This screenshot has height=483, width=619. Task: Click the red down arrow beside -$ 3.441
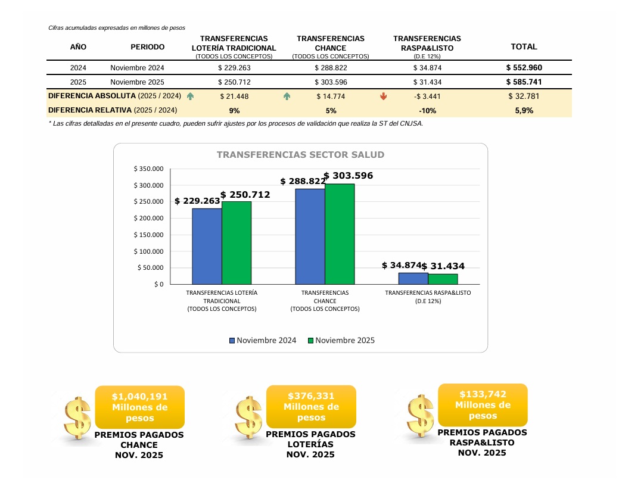point(383,96)
